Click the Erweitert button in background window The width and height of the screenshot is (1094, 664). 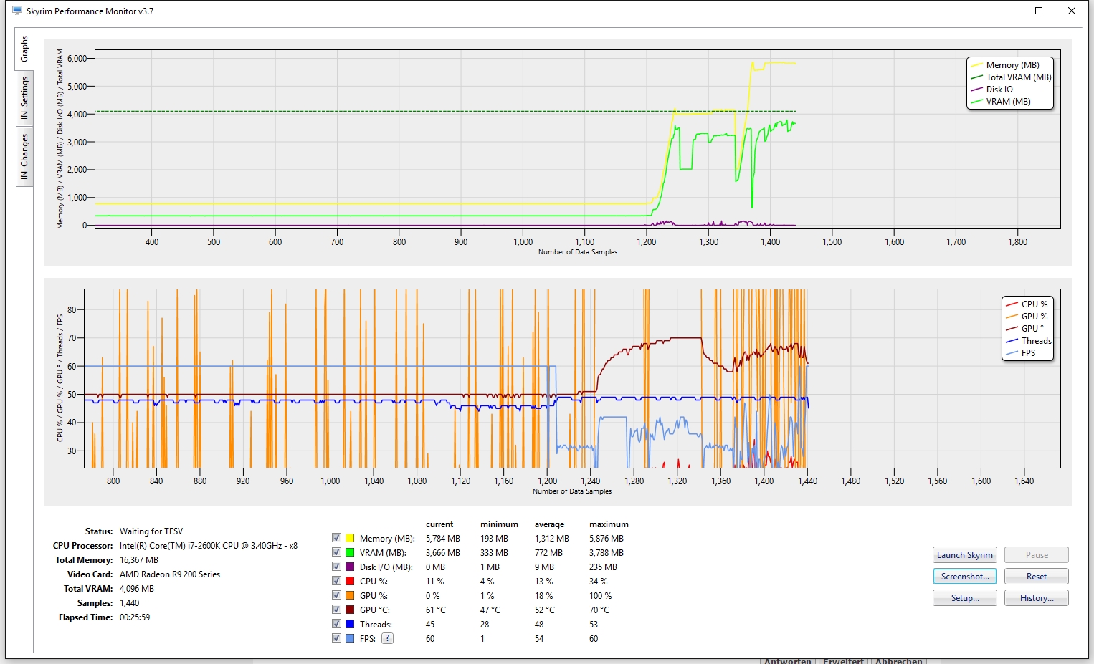(x=843, y=660)
